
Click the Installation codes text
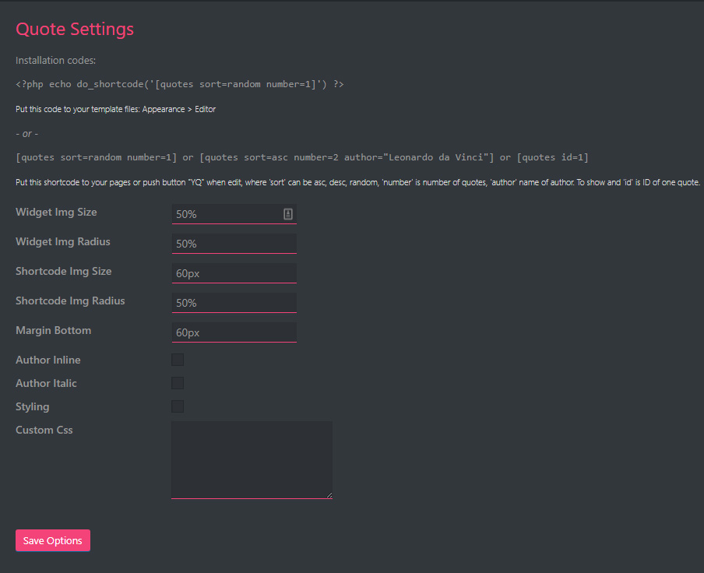[x=56, y=60]
